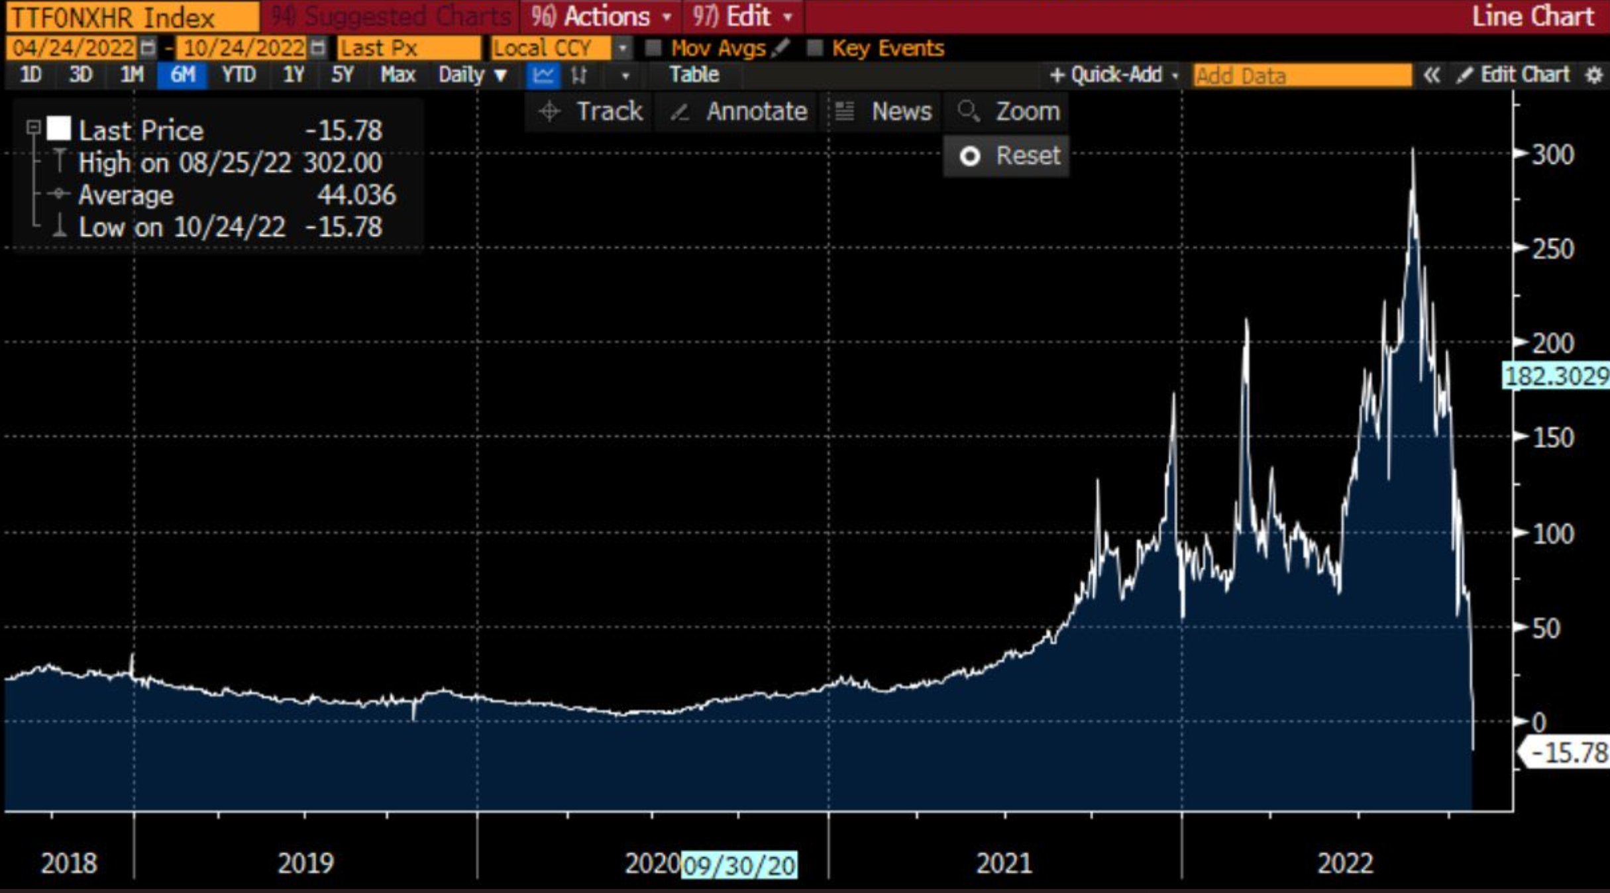Switch to the bar/candle chart icon
Screen dimensions: 1610x893
[579, 76]
